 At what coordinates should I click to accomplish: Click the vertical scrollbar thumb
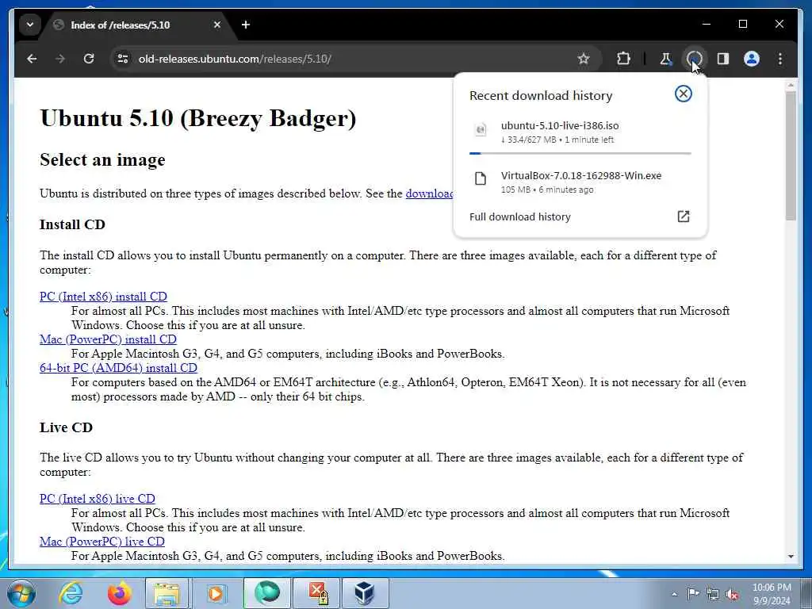coord(791,155)
